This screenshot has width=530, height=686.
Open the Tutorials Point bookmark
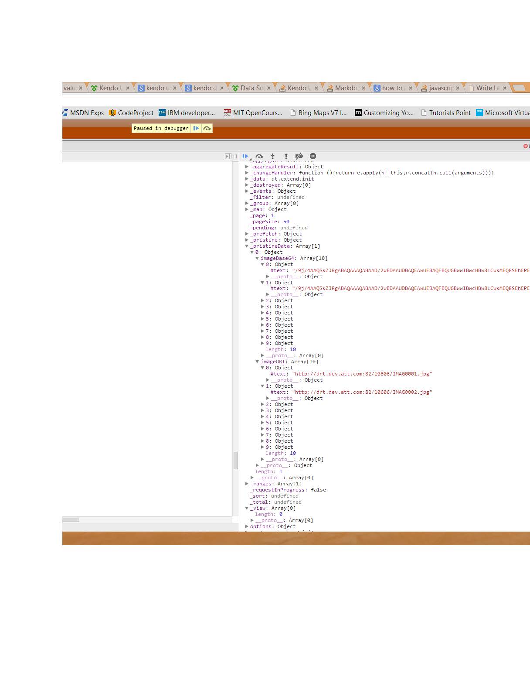[x=446, y=113]
